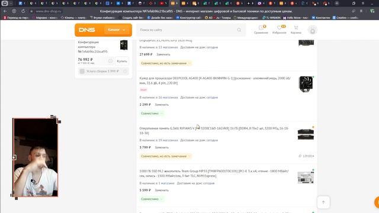Click Заменить next to 5 599 ₽
Image resolution: width=379 pixels, height=213 pixels.
[x=162, y=191]
